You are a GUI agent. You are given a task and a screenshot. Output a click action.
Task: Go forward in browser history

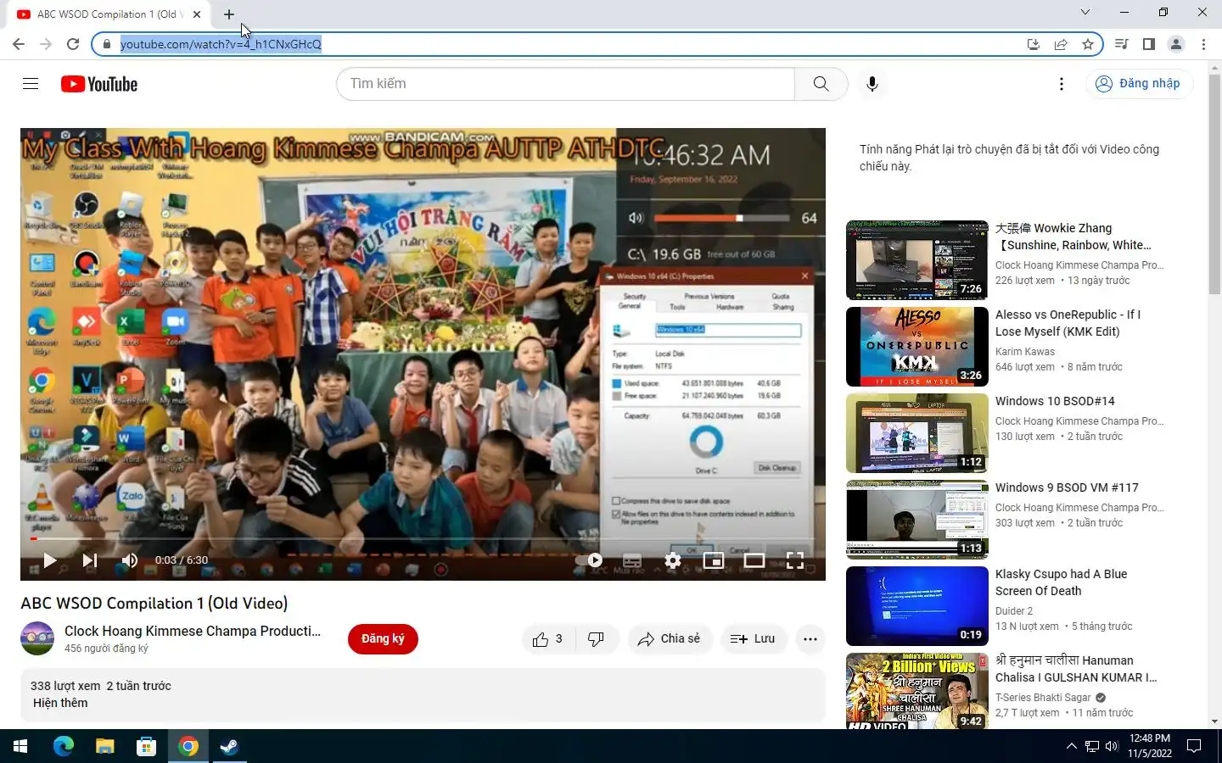click(x=46, y=44)
